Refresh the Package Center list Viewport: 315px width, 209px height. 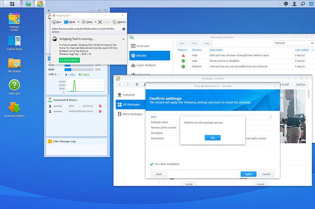(137, 84)
